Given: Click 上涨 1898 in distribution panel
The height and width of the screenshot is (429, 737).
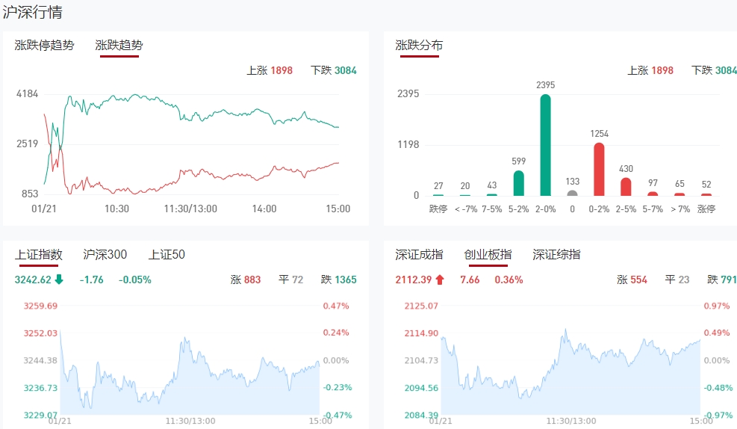Looking at the screenshot, I should click(650, 70).
